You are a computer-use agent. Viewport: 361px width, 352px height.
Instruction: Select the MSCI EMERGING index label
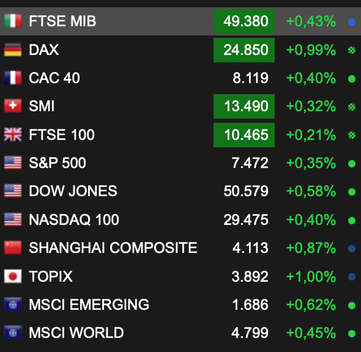click(89, 304)
